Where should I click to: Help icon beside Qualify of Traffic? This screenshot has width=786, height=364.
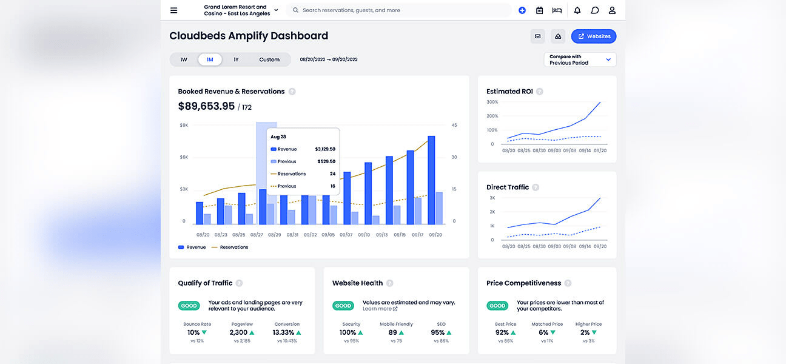pyautogui.click(x=239, y=283)
